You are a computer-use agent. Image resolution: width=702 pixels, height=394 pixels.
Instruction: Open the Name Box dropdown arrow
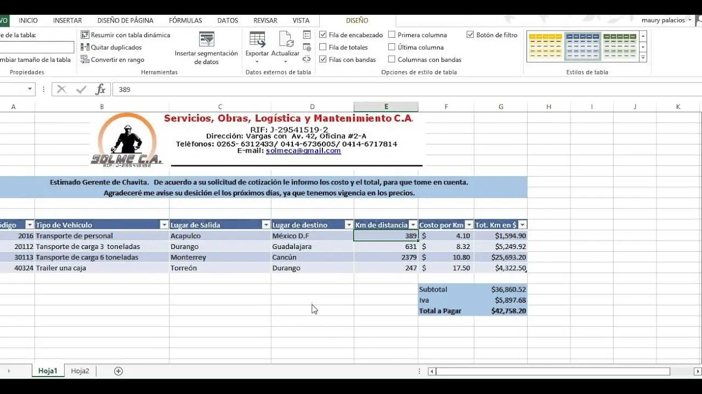point(30,89)
